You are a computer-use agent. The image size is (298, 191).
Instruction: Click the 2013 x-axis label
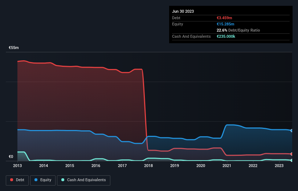[x=17, y=166]
